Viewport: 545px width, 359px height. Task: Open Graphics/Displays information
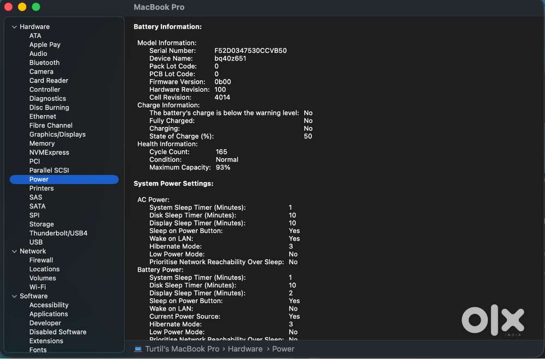(57, 135)
